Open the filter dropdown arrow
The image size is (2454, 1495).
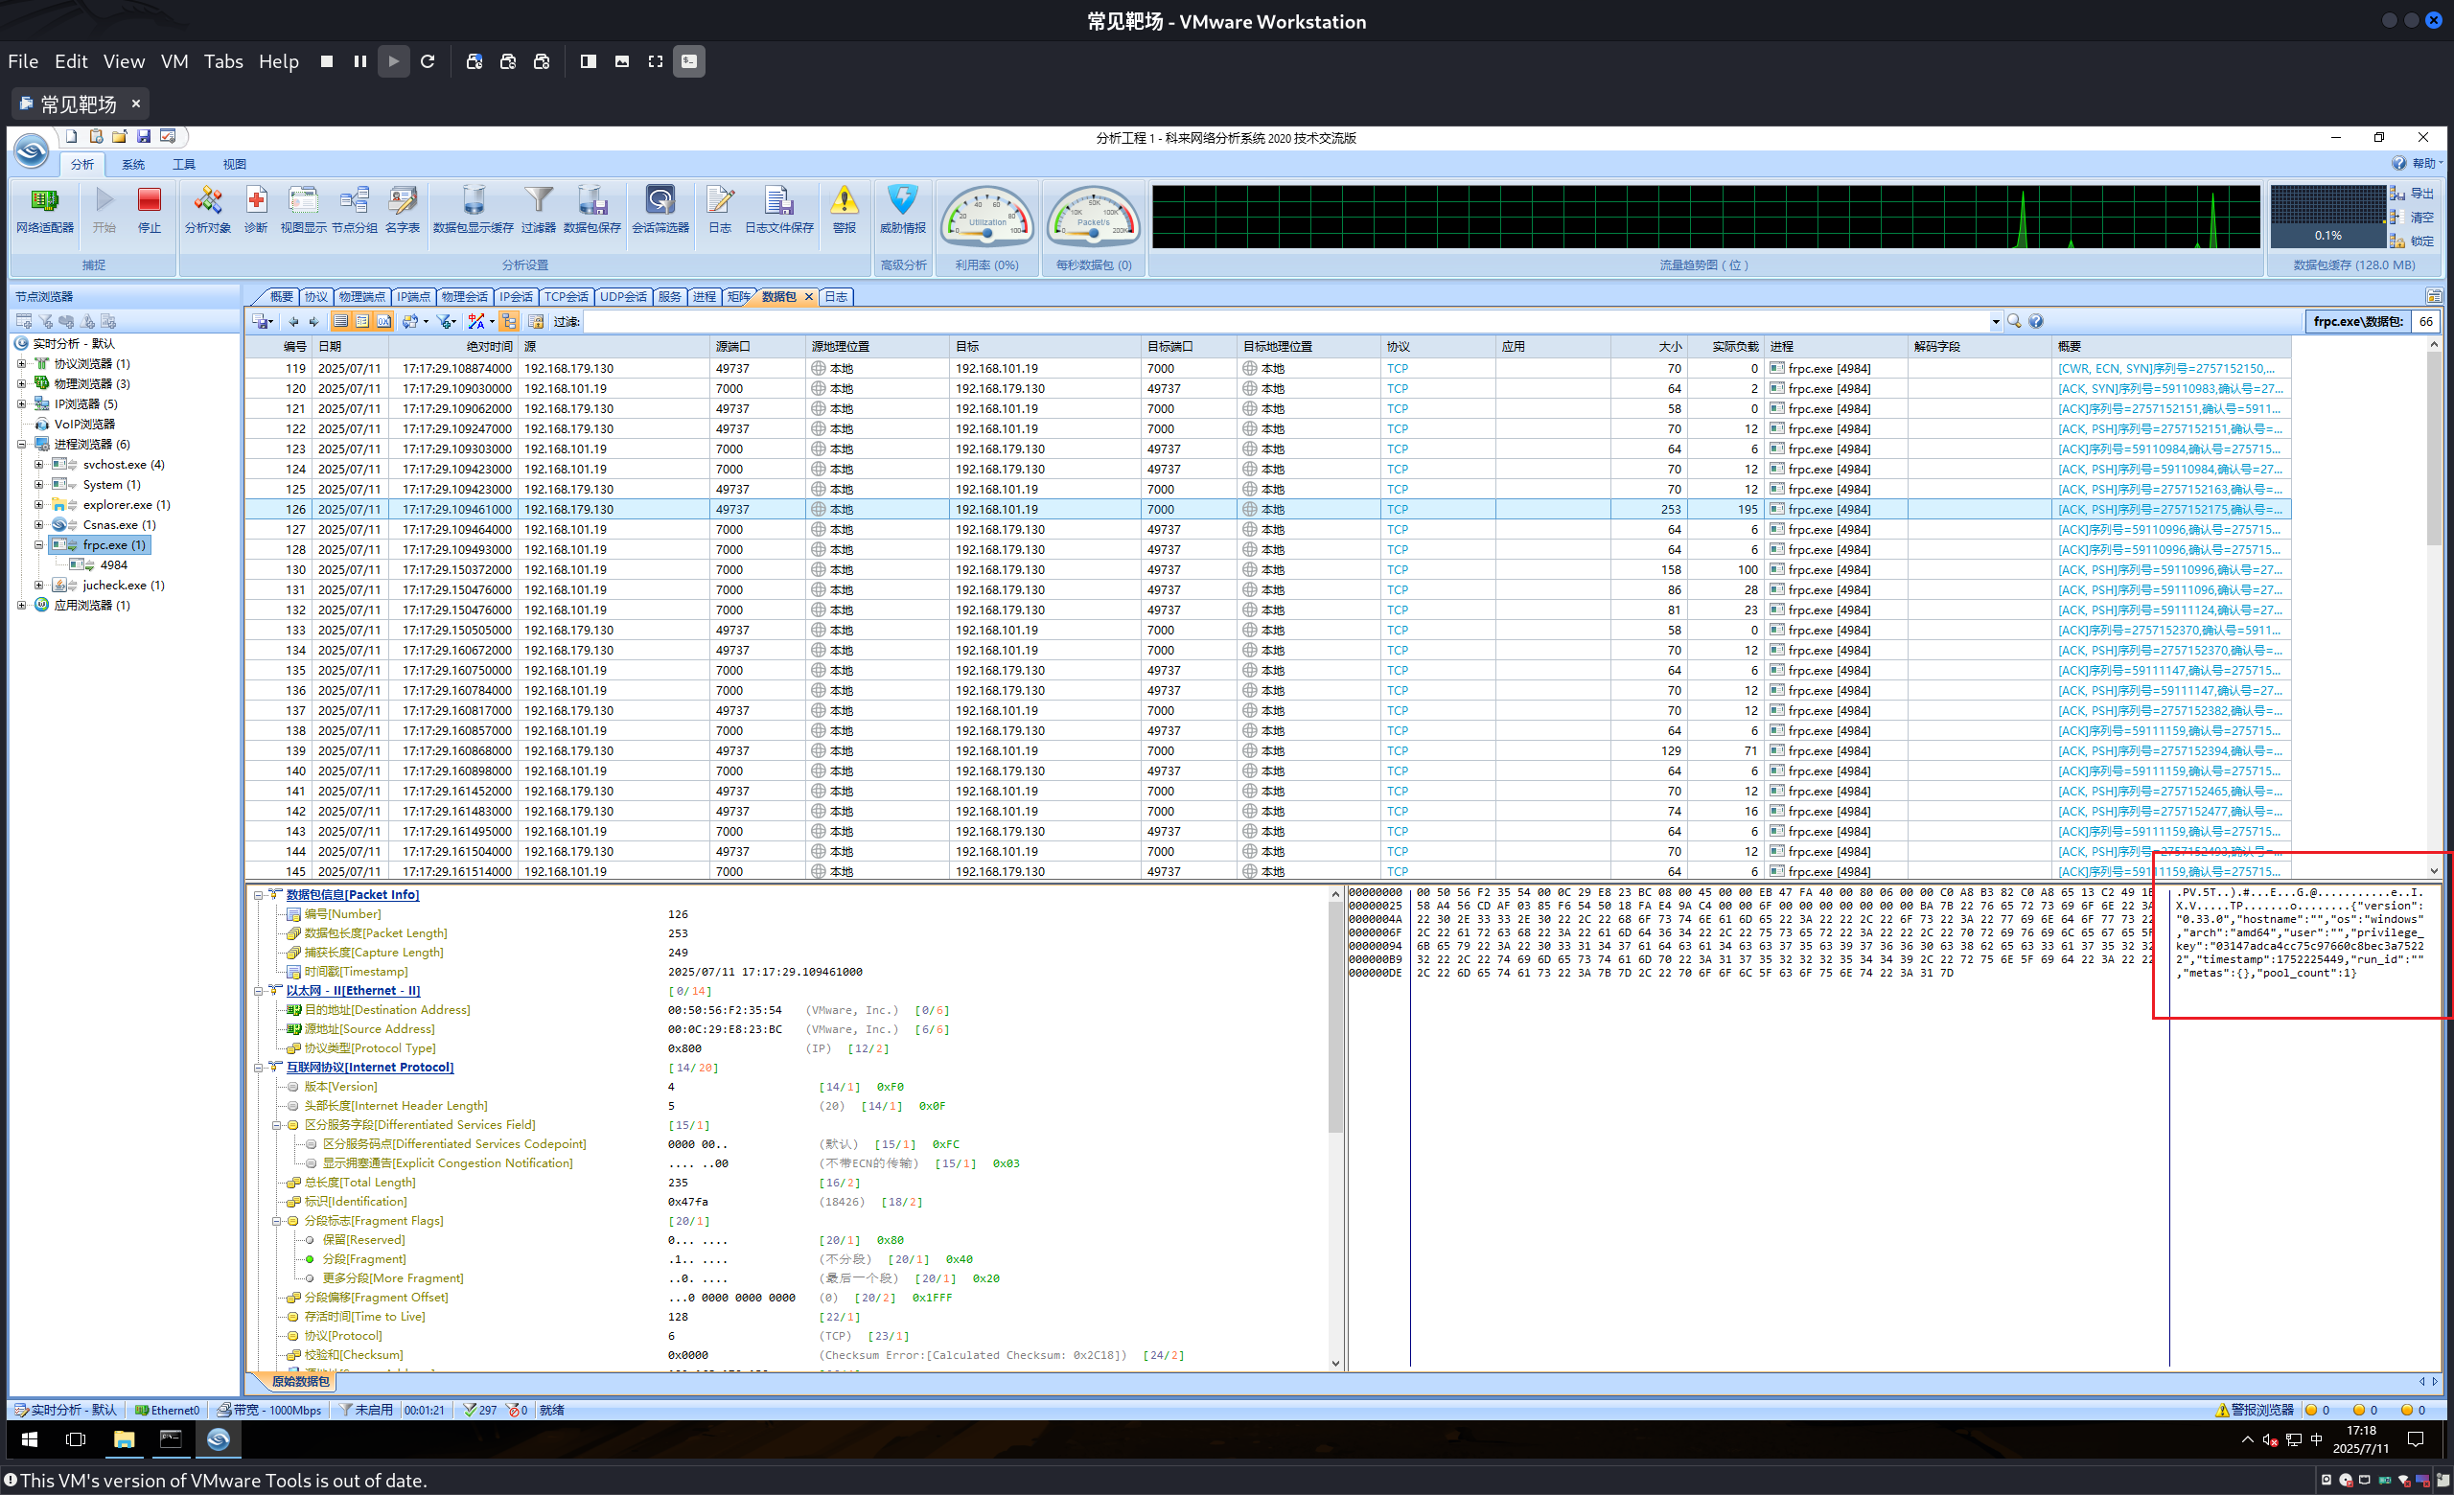1995,321
